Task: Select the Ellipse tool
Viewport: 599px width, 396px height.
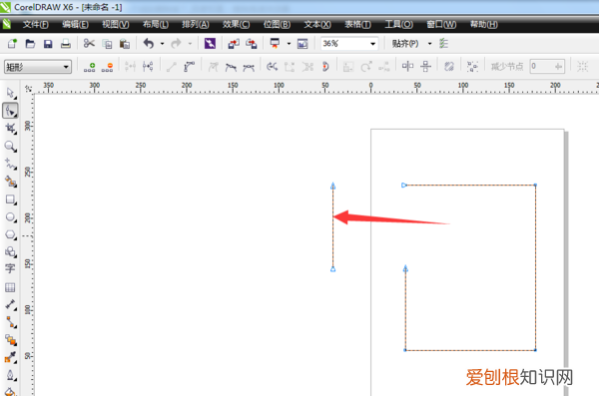Action: pos(10,216)
